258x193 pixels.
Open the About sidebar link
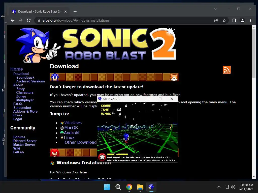tap(18, 85)
